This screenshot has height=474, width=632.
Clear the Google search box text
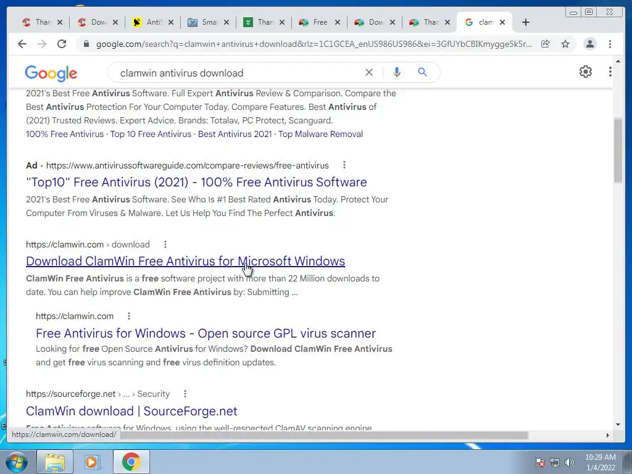click(369, 73)
